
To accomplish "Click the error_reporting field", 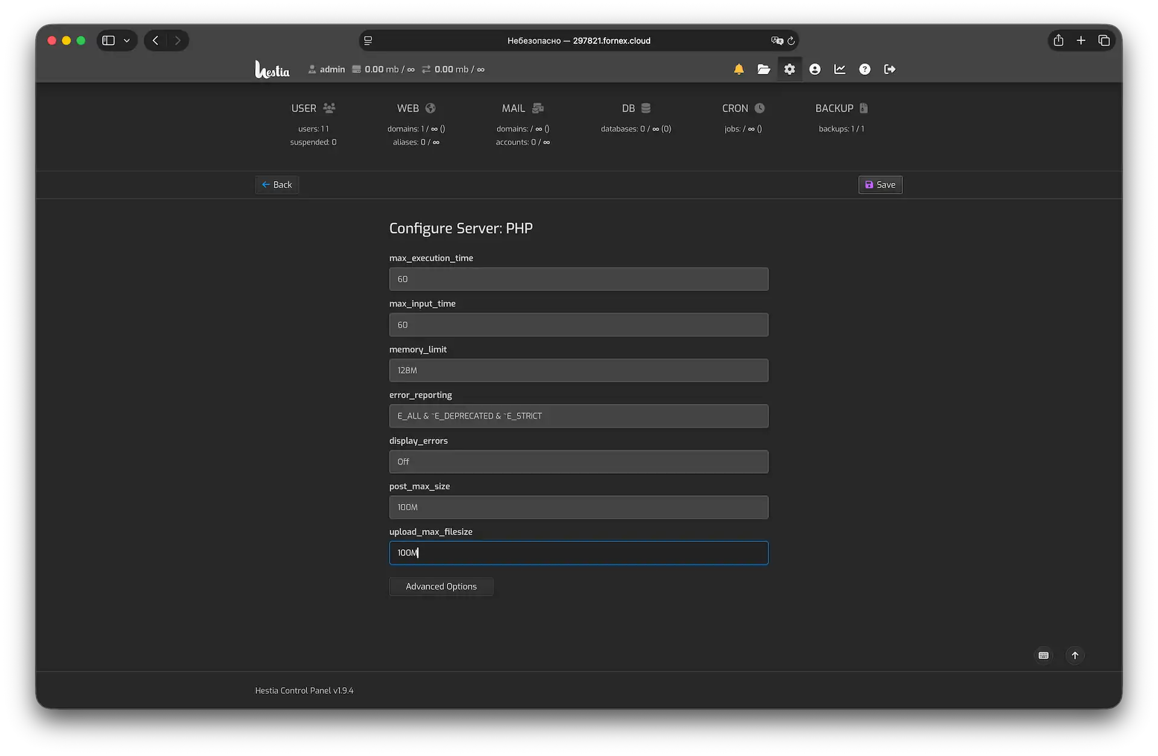I will click(578, 416).
